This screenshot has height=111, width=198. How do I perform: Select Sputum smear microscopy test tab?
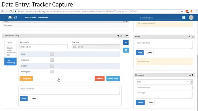click(10, 51)
